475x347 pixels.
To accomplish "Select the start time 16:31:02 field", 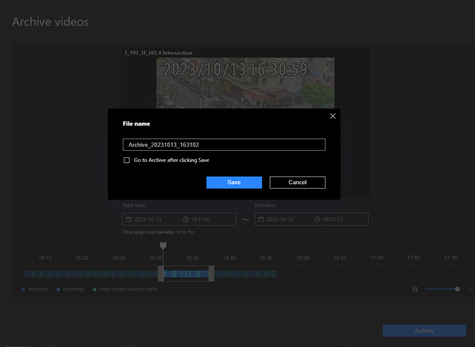I will pyautogui.click(x=201, y=220).
